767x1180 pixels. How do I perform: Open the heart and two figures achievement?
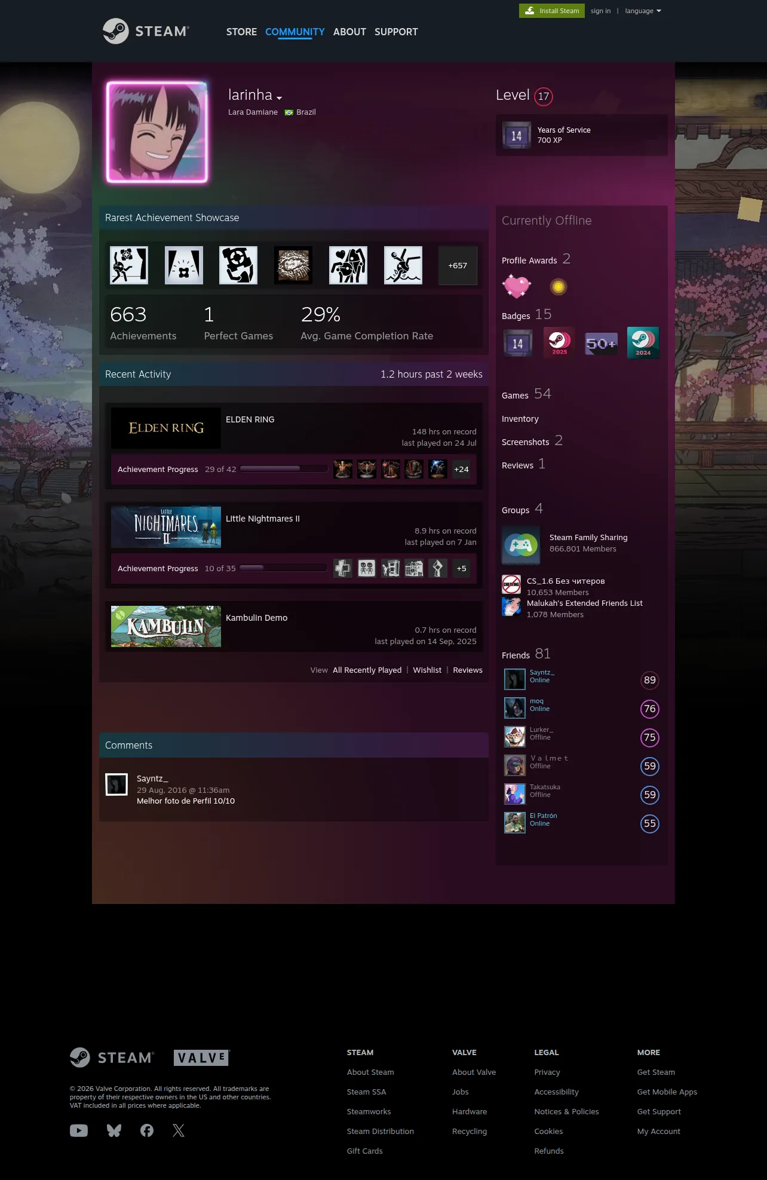click(x=348, y=265)
